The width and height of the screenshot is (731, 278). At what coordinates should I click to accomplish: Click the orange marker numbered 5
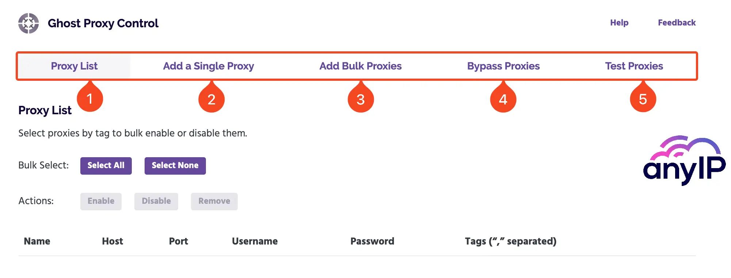[643, 98]
